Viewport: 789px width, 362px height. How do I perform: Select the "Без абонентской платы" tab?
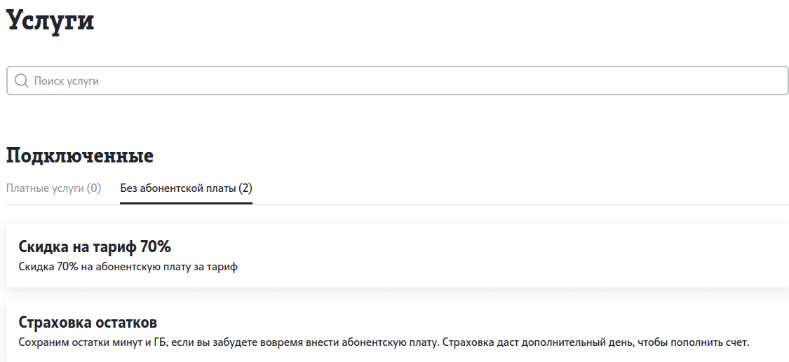[x=178, y=188]
